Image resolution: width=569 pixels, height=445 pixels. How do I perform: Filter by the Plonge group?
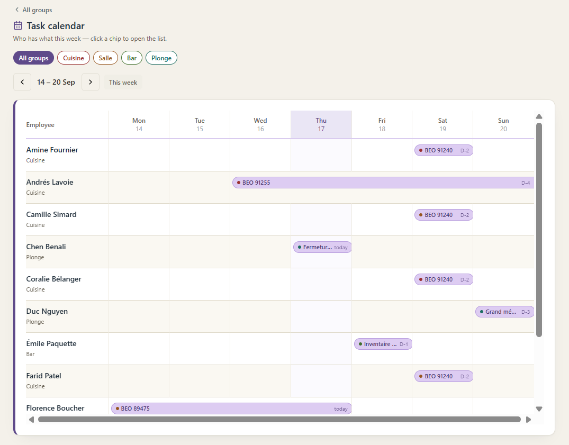click(161, 58)
